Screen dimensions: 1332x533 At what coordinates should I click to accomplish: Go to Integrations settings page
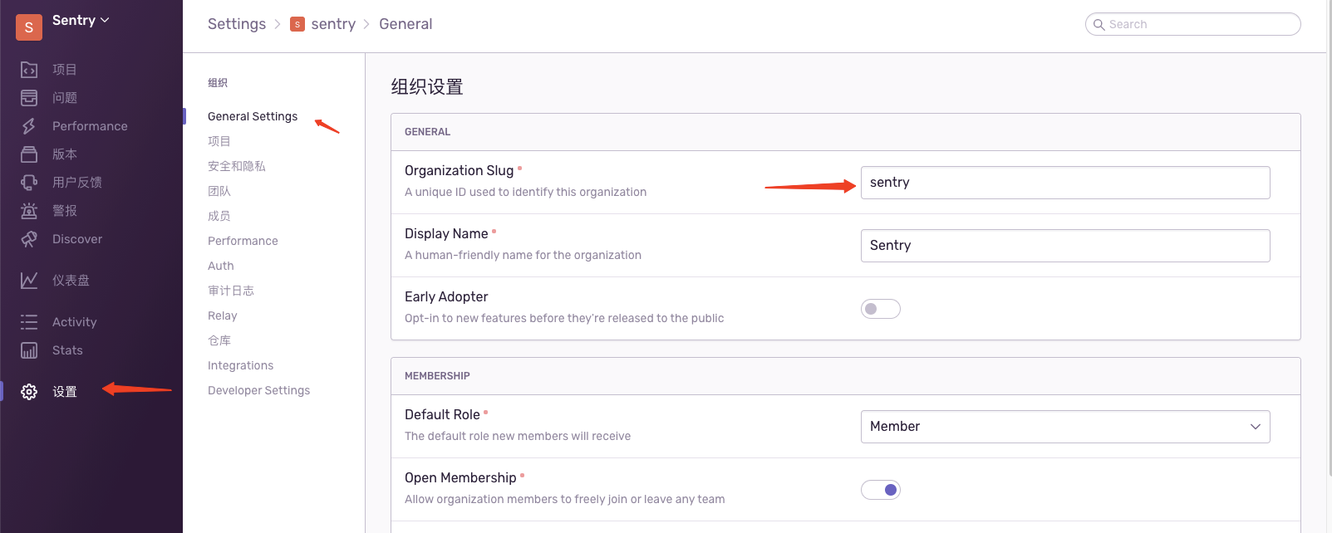click(x=240, y=365)
